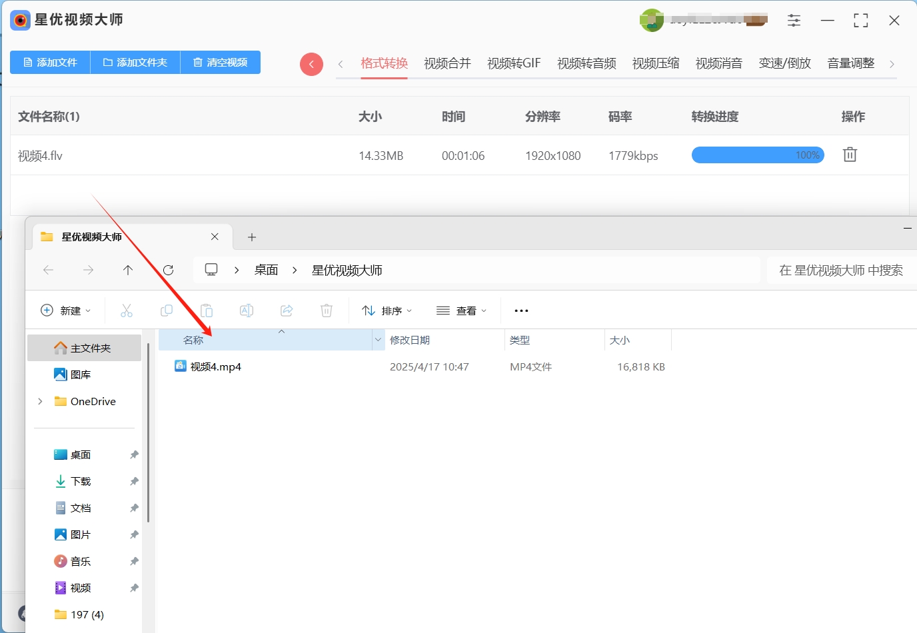This screenshot has height=633, width=917.
Task: Add a new Explorer tab with plus
Action: click(x=252, y=237)
